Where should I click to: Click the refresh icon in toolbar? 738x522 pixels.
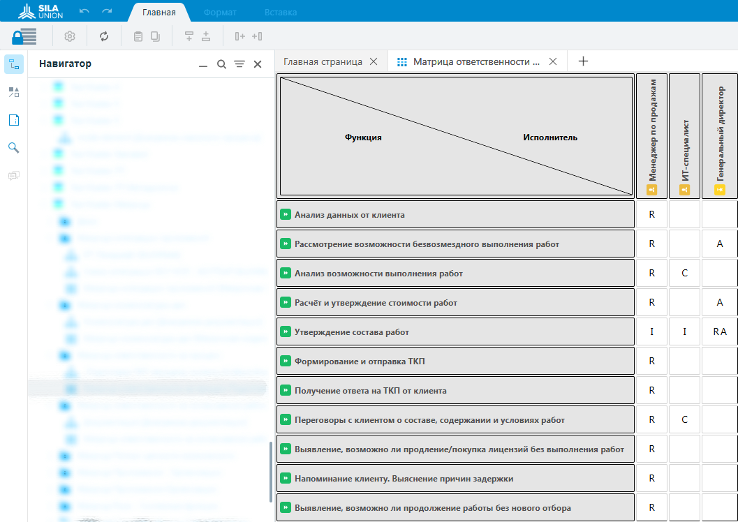point(104,36)
